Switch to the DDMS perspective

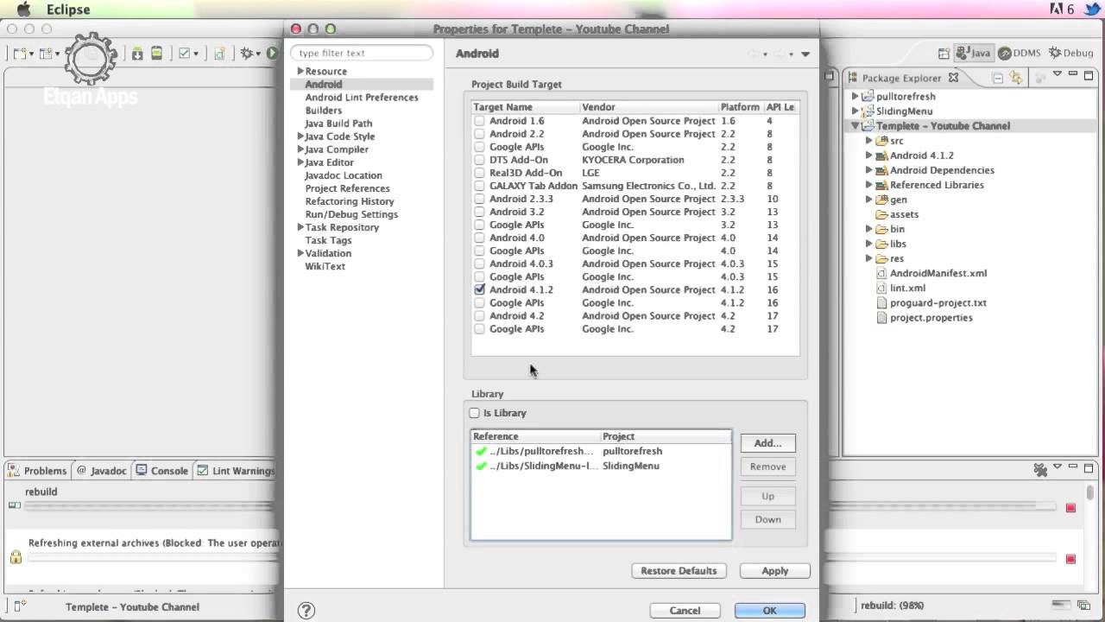[x=1020, y=53]
